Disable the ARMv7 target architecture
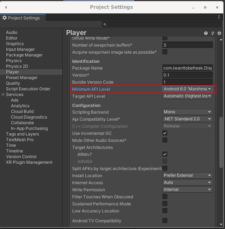Screen dimensions: 225x229 pyautogui.click(x=165, y=154)
